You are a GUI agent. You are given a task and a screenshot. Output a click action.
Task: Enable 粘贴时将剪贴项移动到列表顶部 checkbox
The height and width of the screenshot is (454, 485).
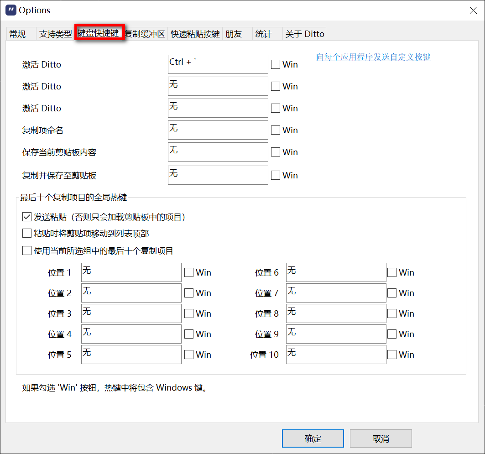[x=27, y=233]
